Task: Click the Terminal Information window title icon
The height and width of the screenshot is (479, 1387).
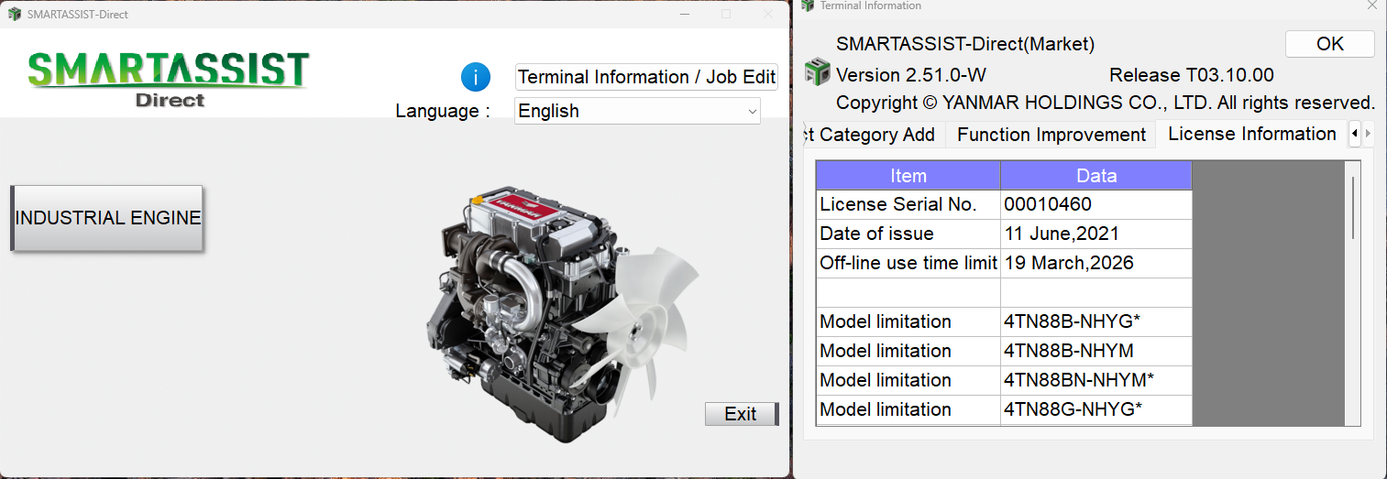Action: [808, 5]
